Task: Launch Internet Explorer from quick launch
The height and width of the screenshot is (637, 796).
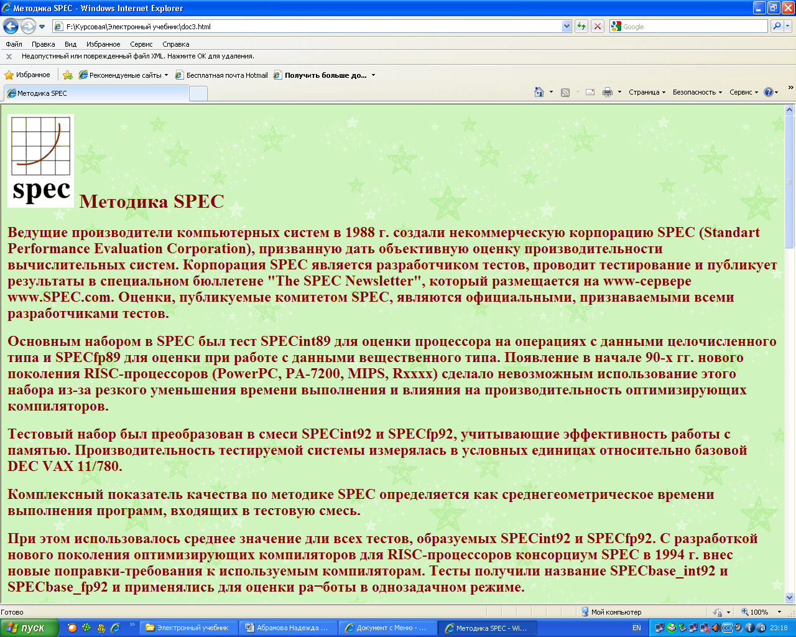Action: click(x=115, y=628)
